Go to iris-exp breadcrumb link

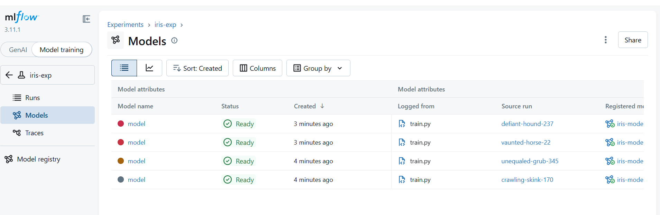point(165,25)
